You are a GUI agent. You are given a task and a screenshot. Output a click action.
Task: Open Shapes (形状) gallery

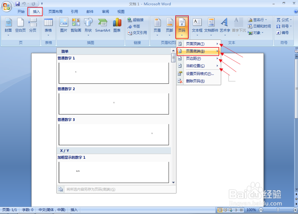(88, 27)
